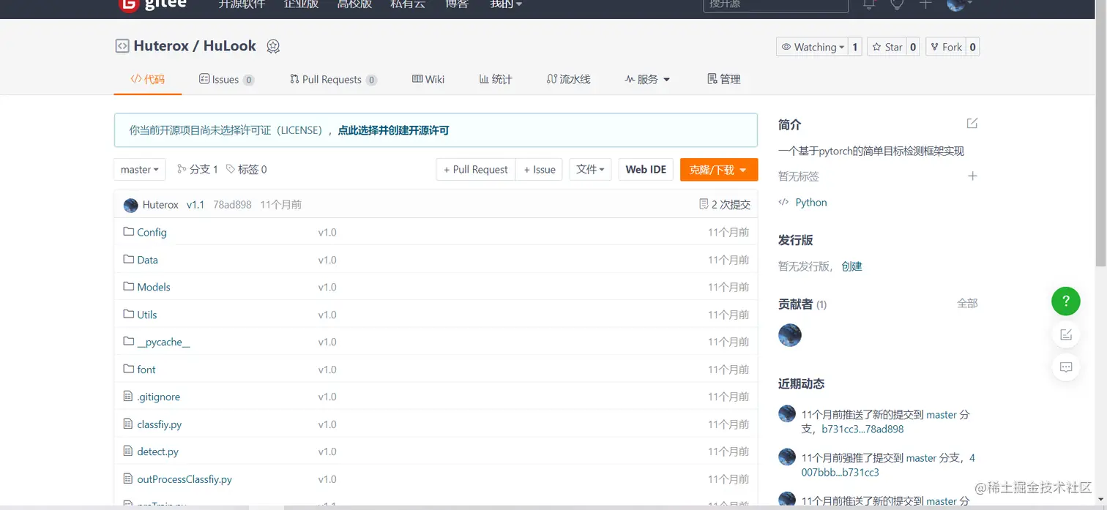Open the Data folder
The image size is (1107, 510).
tap(147, 260)
